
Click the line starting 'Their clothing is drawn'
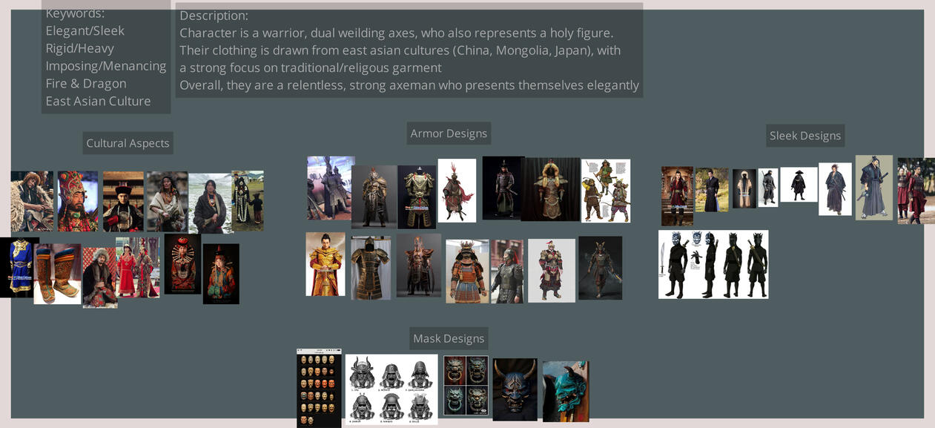tap(400, 50)
